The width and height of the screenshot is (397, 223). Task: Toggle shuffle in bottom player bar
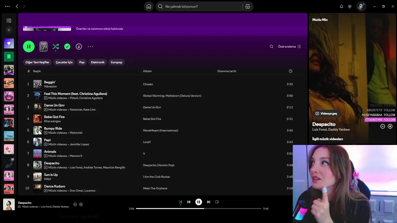[x=181, y=202]
